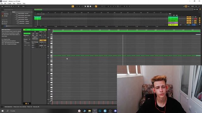Click the SOUTHSIDE_kicks folder icon
The image size is (202, 113).
coord(17,18)
